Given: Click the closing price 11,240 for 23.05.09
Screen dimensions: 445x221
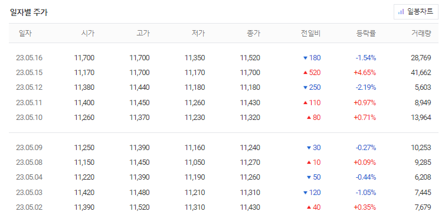Looking at the screenshot, I should (250, 148).
